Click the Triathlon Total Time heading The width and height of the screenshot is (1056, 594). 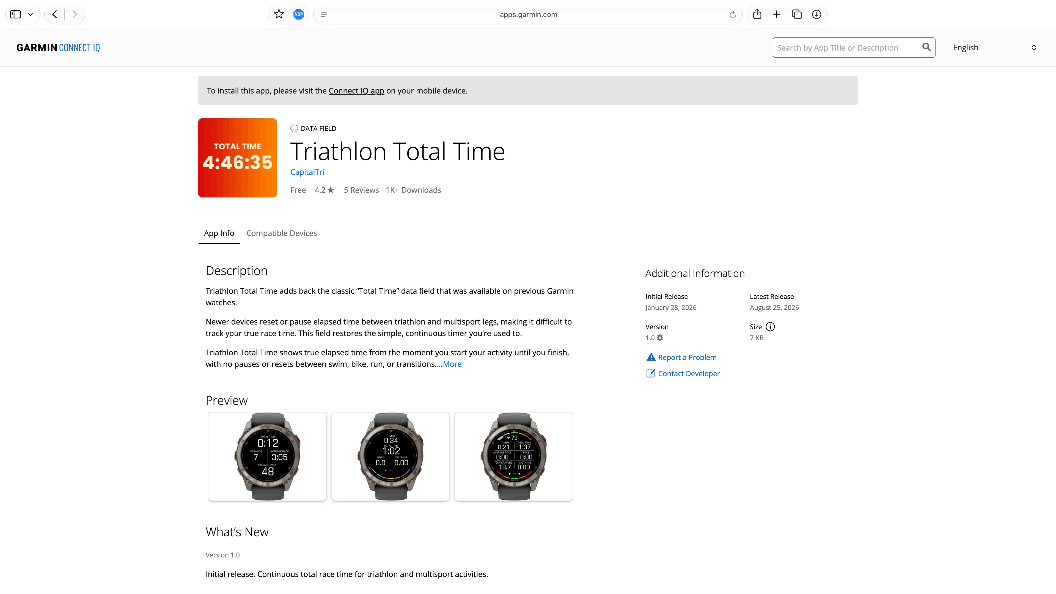click(x=397, y=151)
